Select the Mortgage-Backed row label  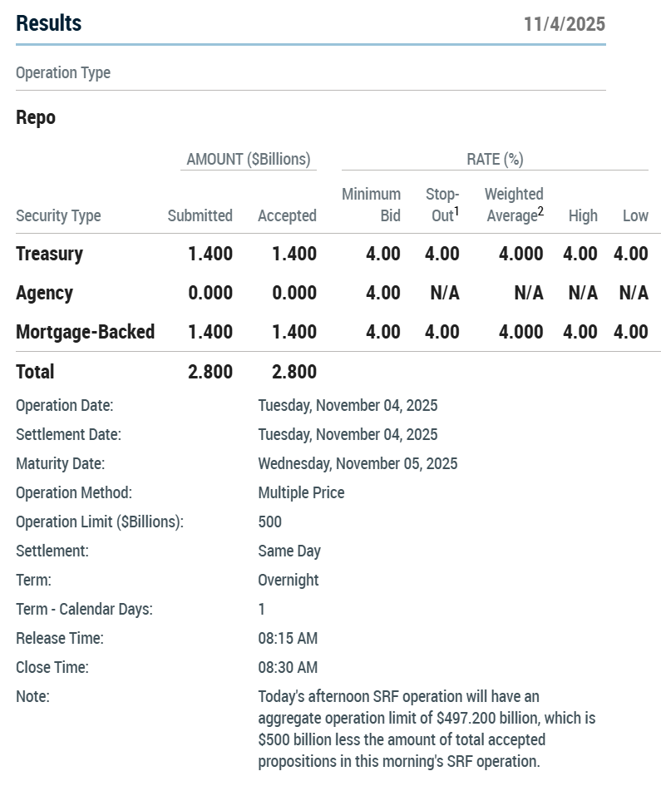point(85,332)
